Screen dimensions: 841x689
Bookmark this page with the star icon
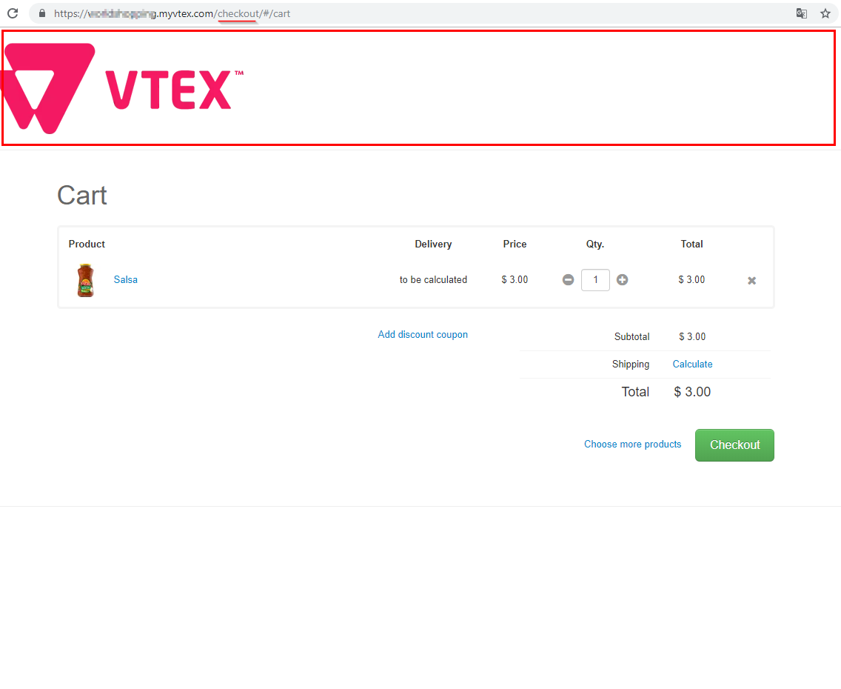pyautogui.click(x=825, y=13)
